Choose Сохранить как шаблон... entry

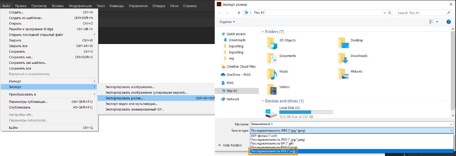point(49,63)
